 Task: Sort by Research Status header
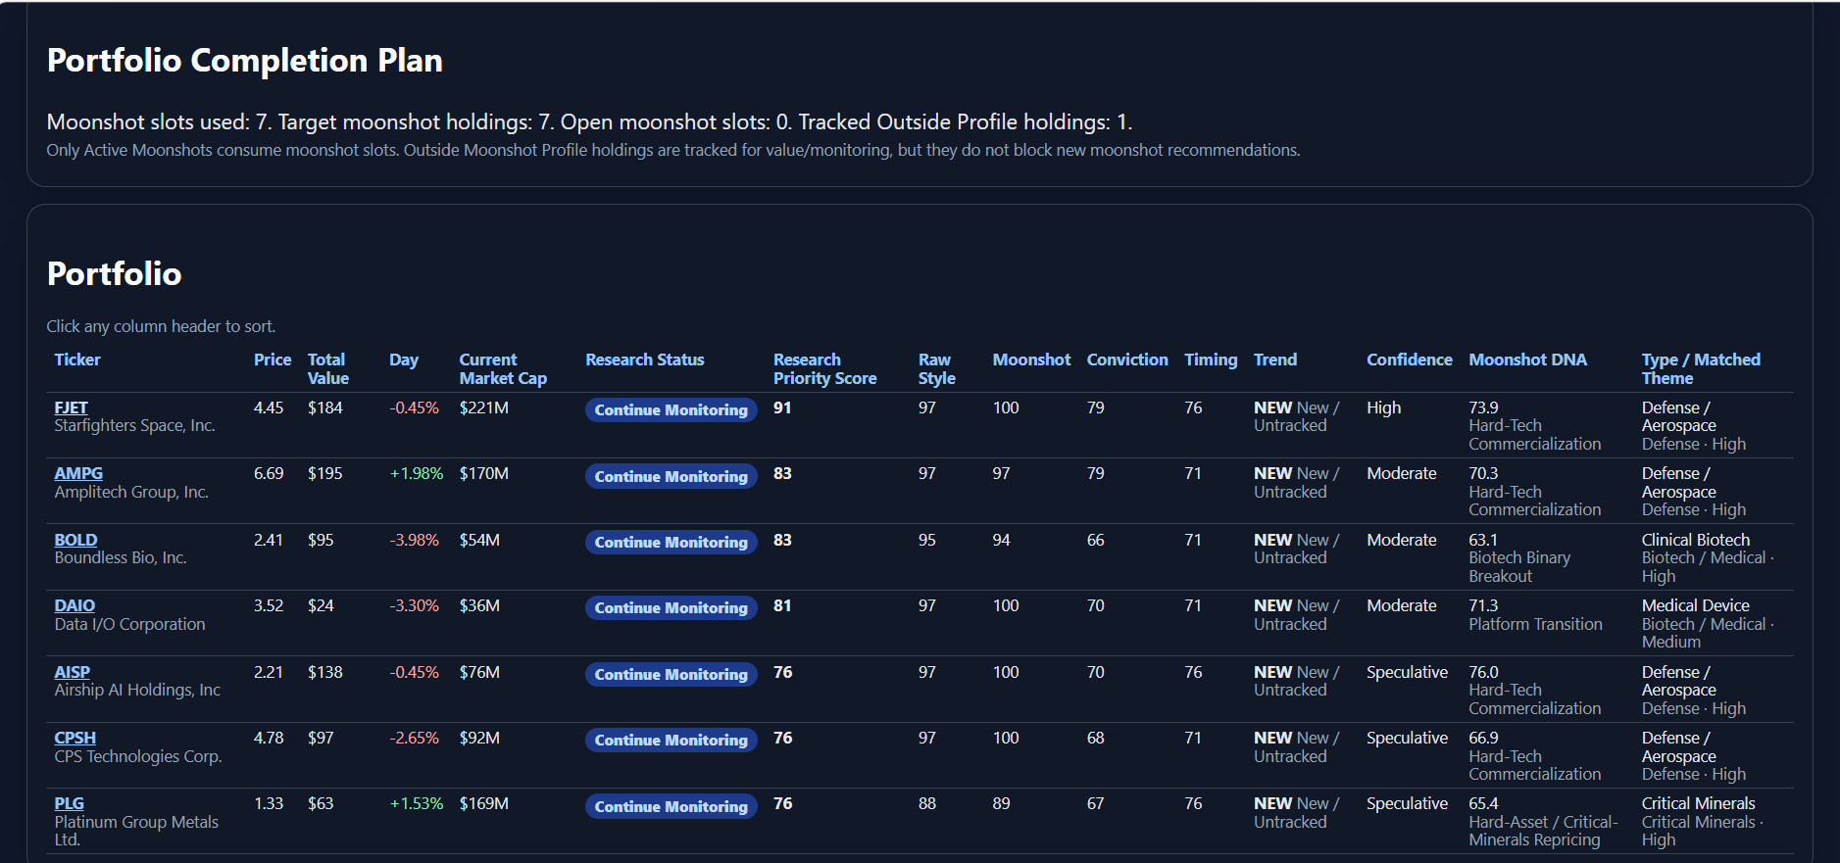click(645, 360)
